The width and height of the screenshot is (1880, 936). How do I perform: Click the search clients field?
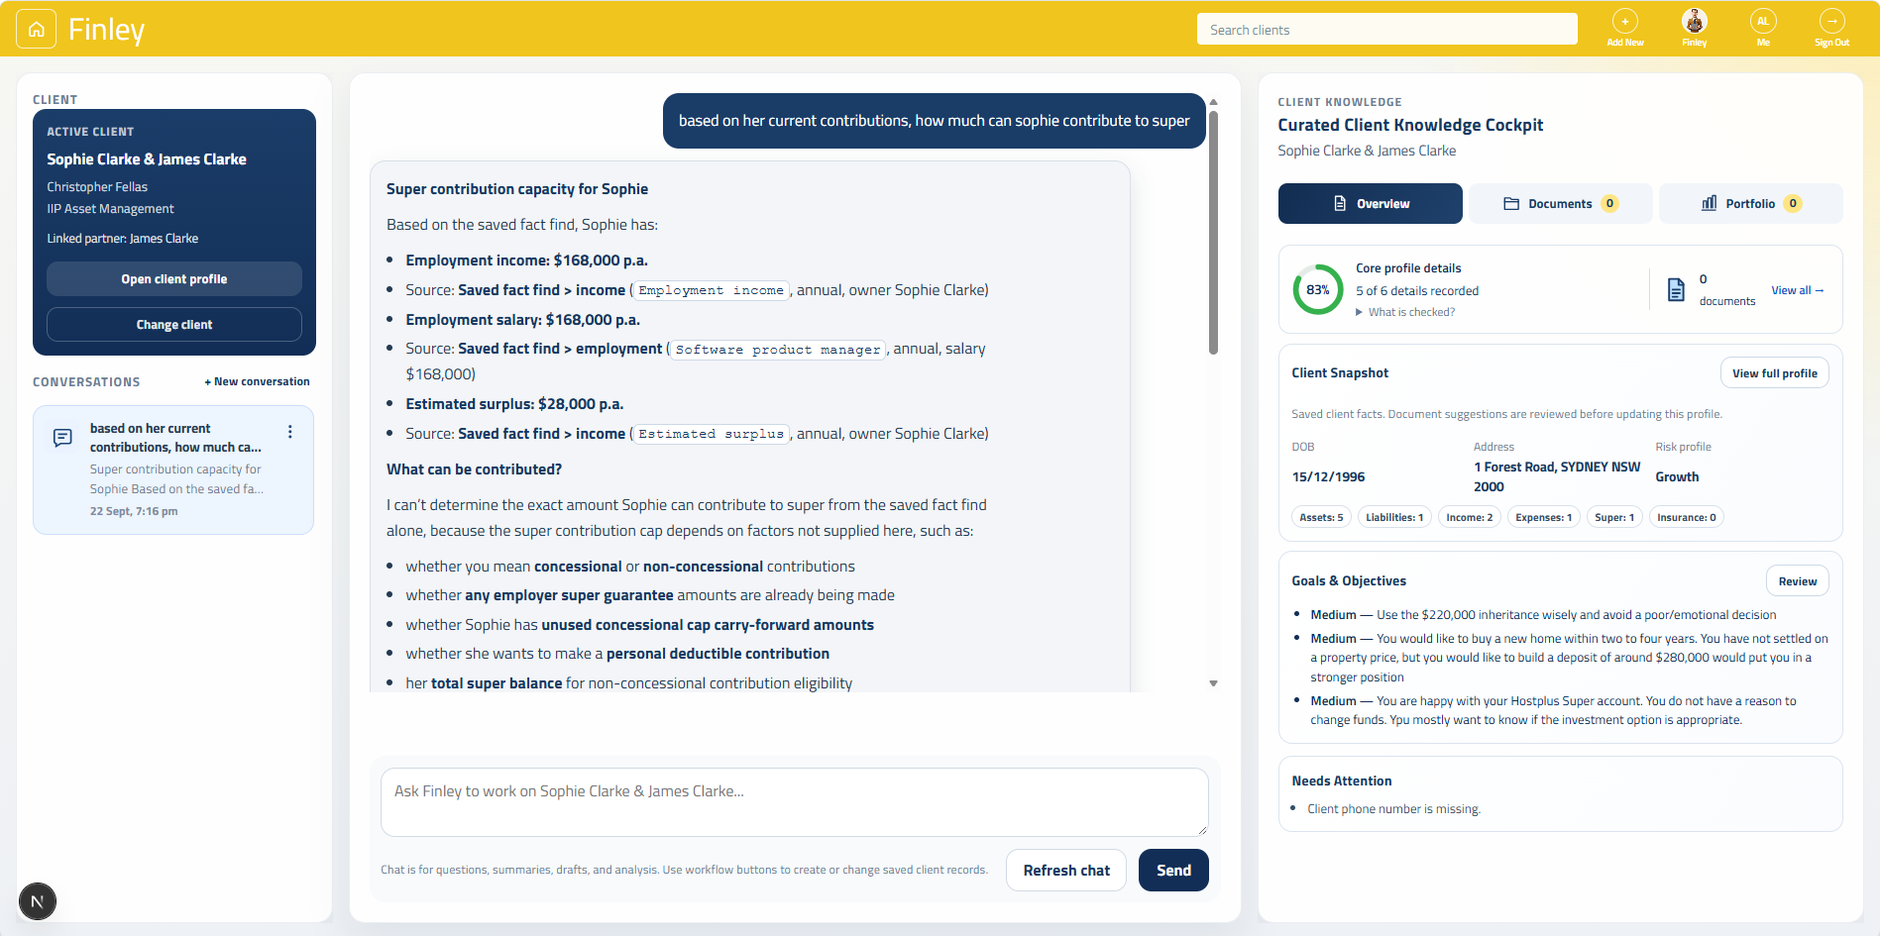pyautogui.click(x=1386, y=30)
